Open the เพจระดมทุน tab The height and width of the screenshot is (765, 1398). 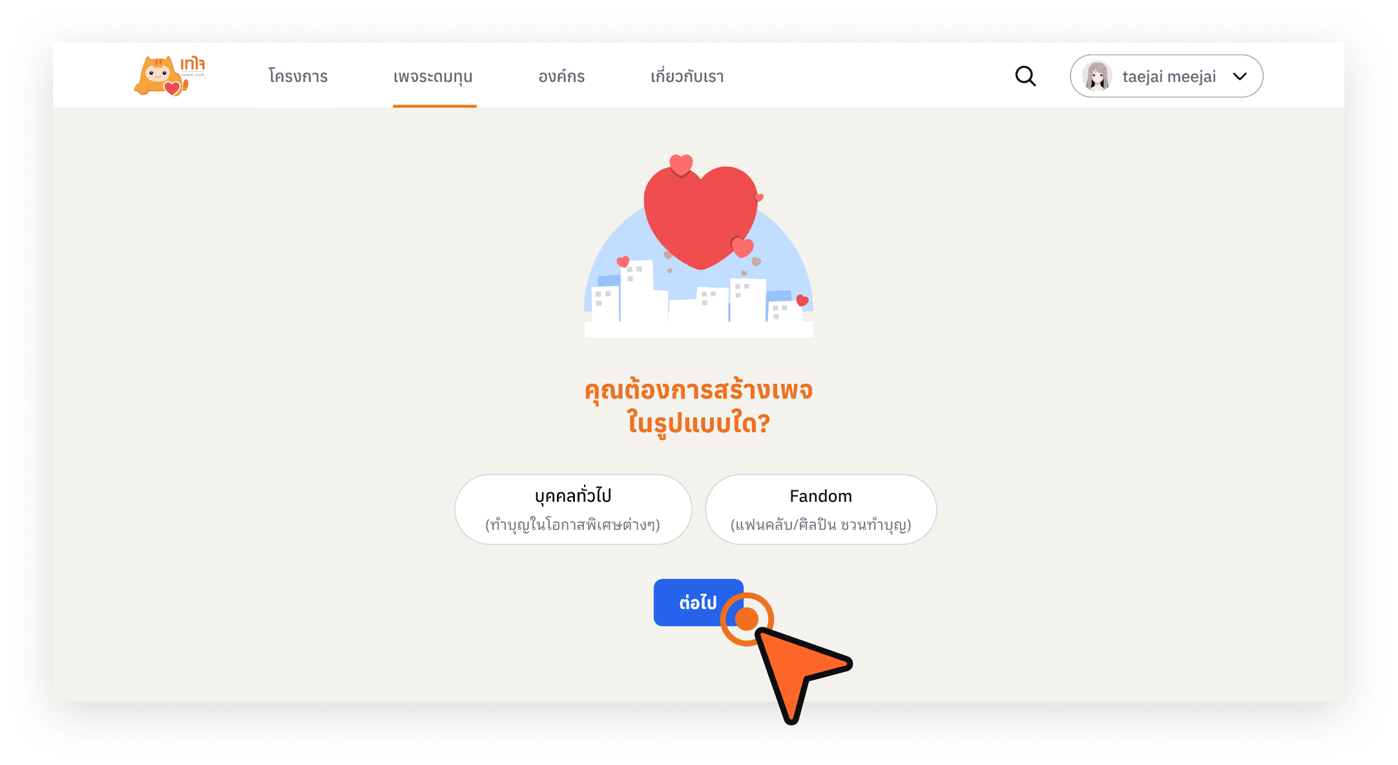tap(433, 77)
